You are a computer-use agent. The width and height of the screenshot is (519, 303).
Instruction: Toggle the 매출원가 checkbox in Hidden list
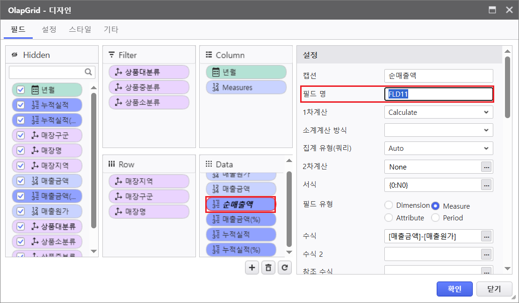[21, 211]
